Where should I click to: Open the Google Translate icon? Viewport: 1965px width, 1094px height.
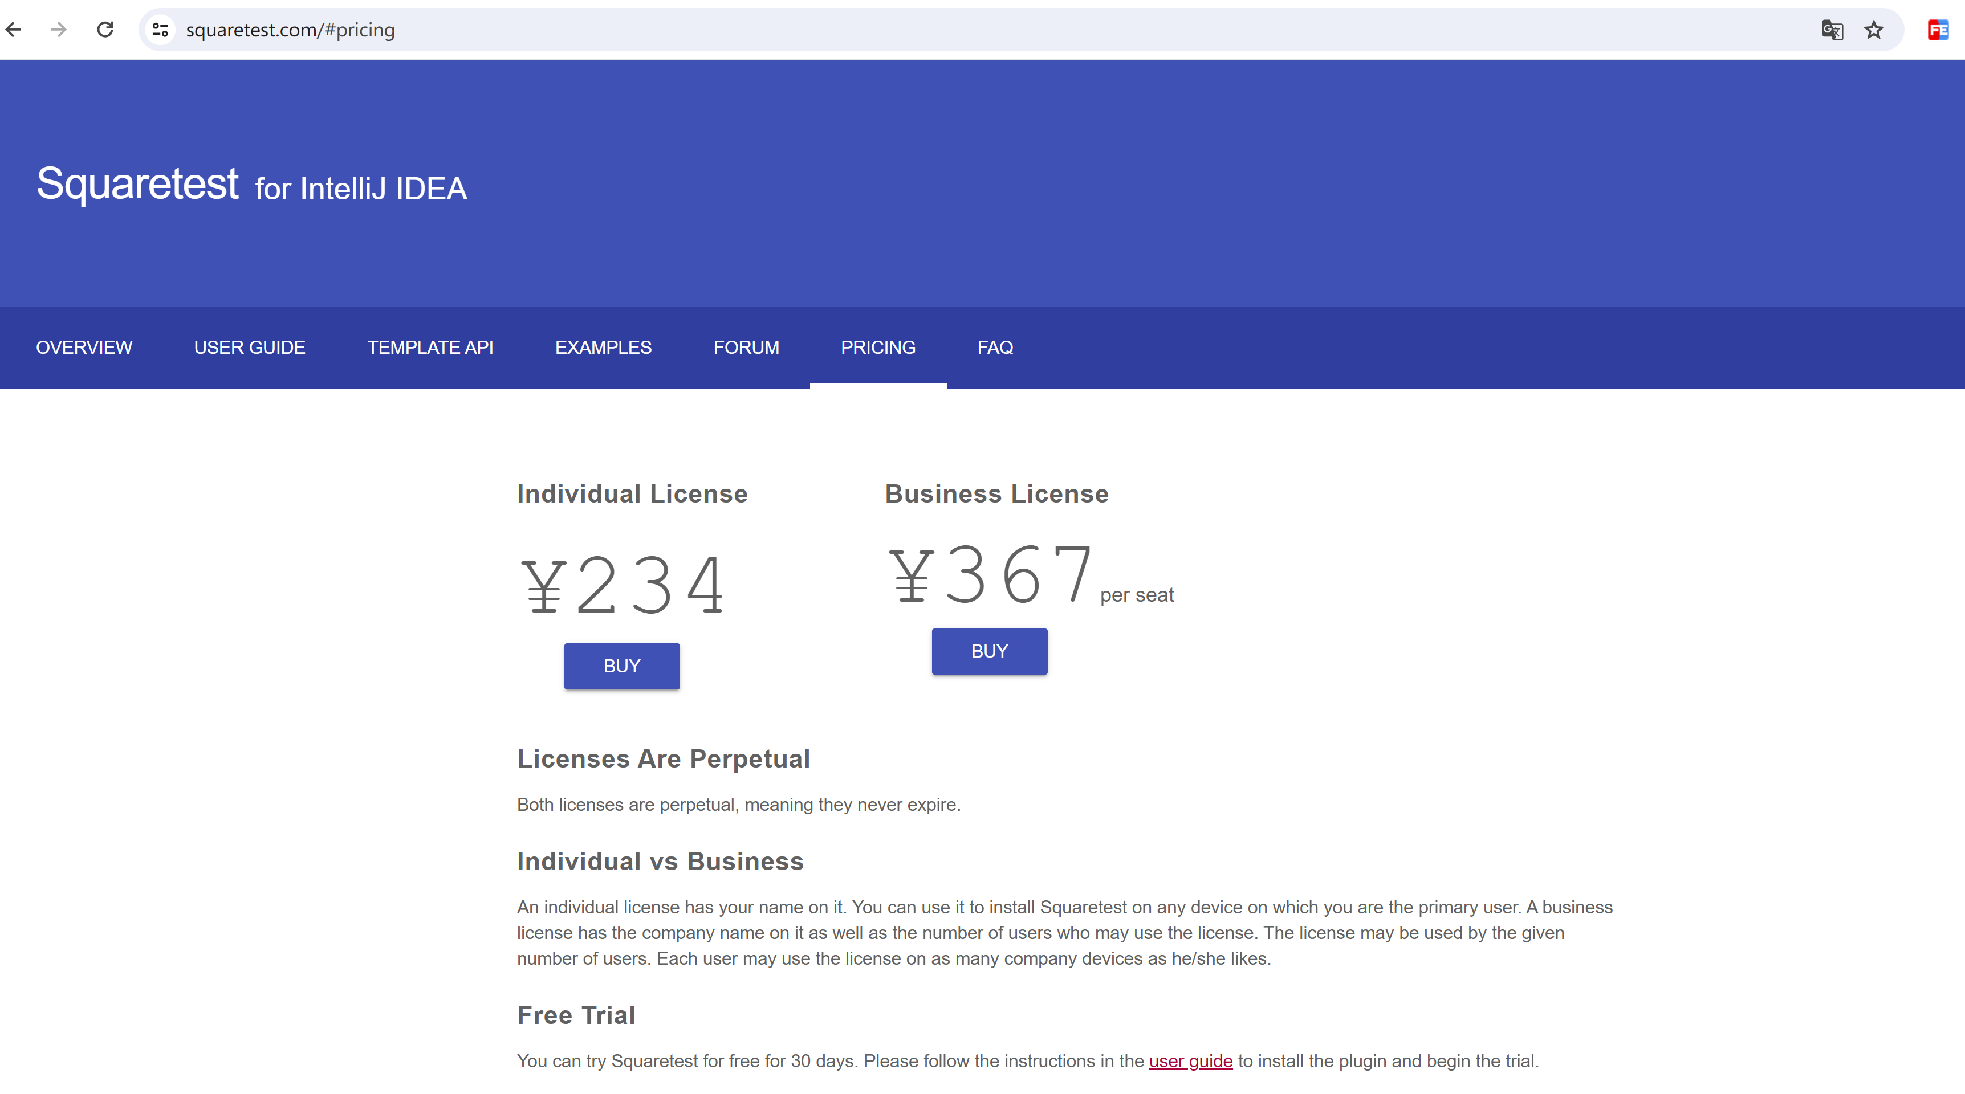[x=1832, y=30]
